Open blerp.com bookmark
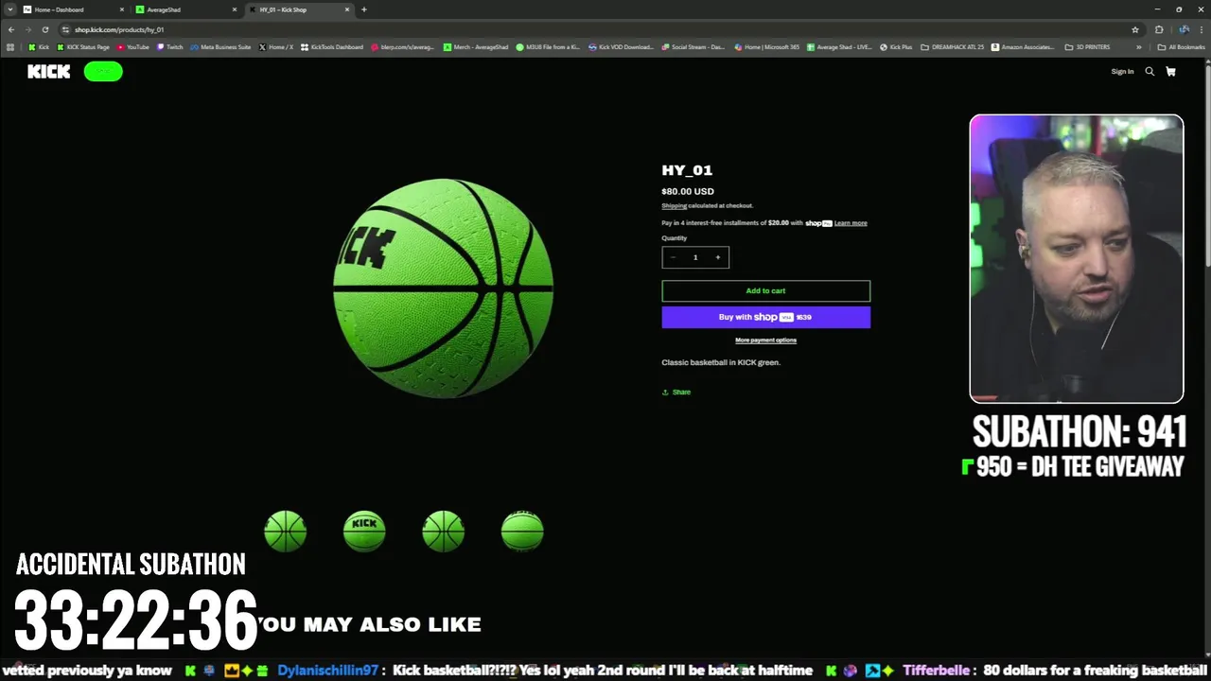This screenshot has width=1211, height=681. 403,46
